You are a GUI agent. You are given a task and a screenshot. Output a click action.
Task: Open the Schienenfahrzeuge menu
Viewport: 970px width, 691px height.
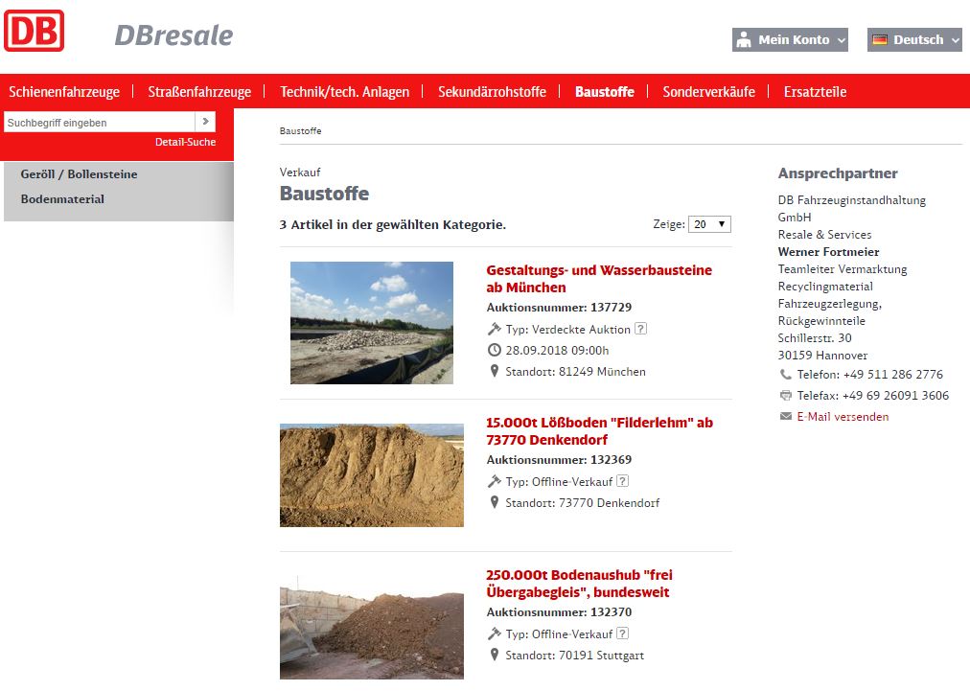click(x=64, y=92)
